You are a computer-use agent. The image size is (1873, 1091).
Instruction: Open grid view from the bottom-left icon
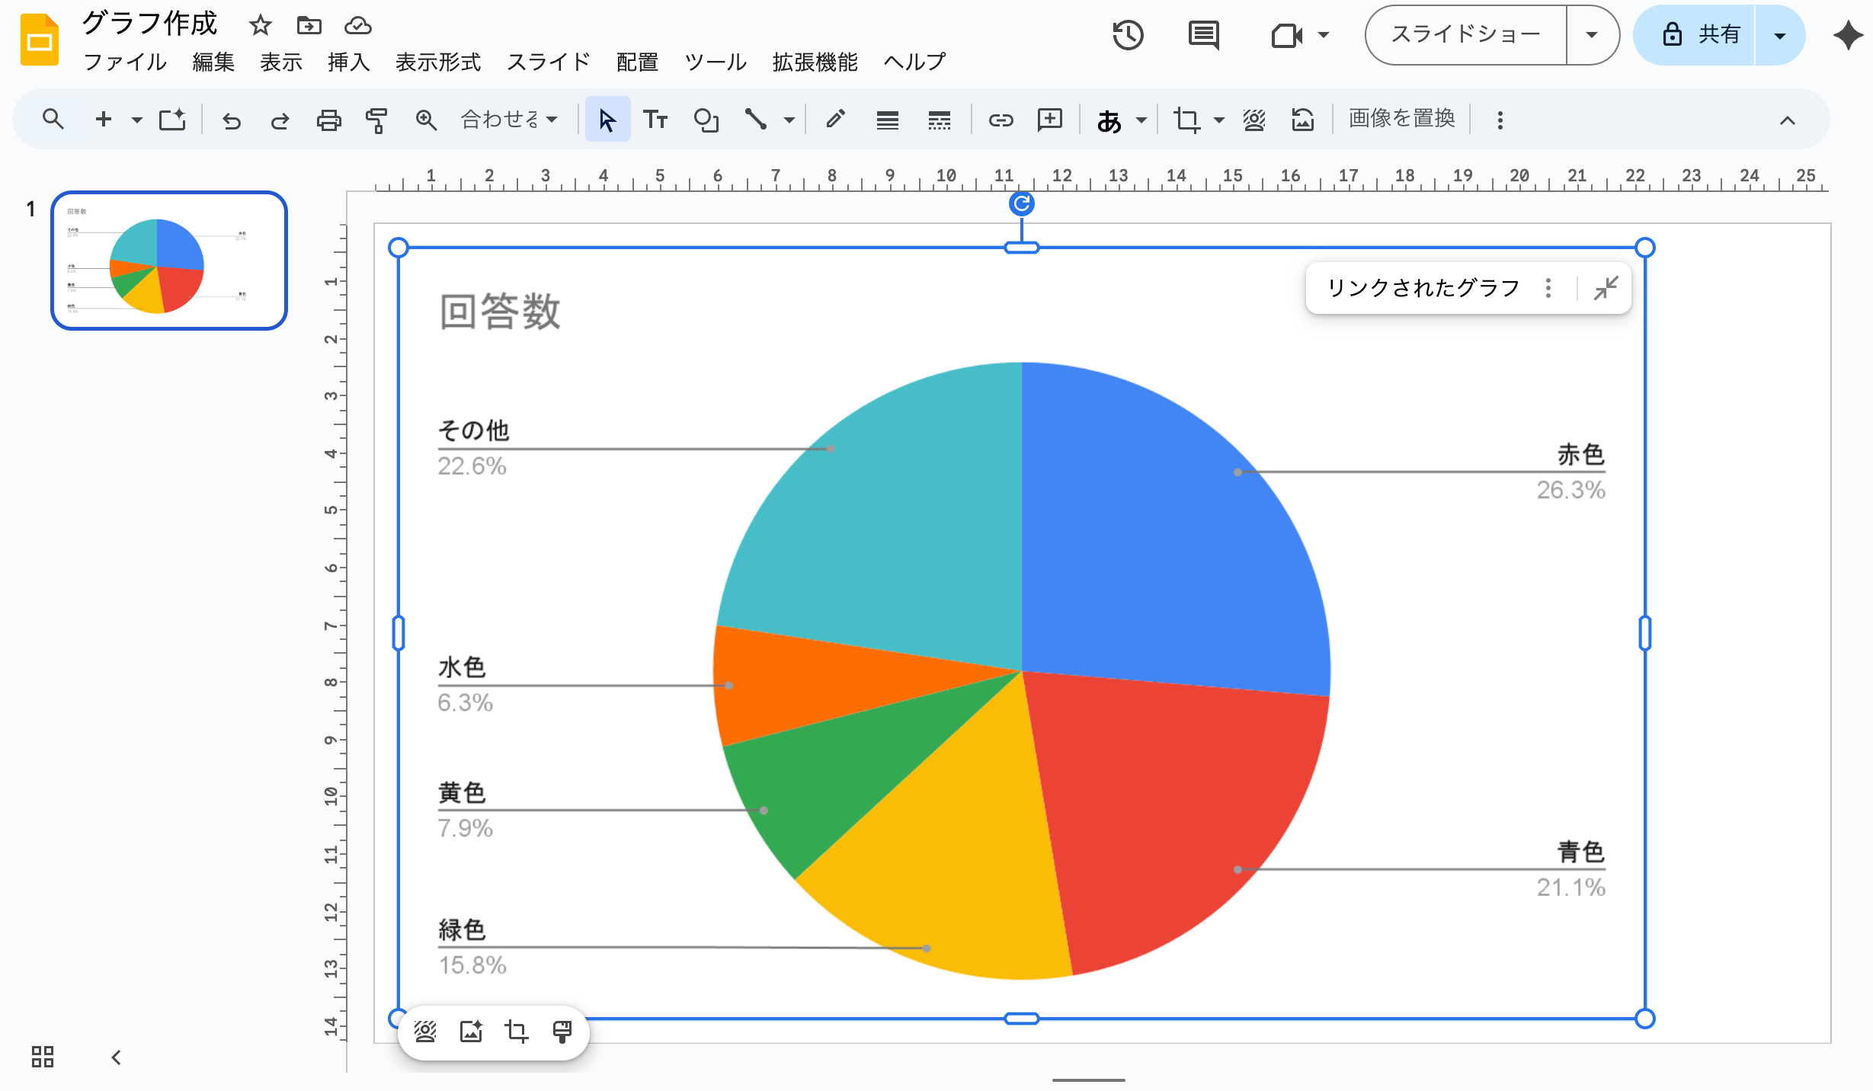(x=43, y=1057)
